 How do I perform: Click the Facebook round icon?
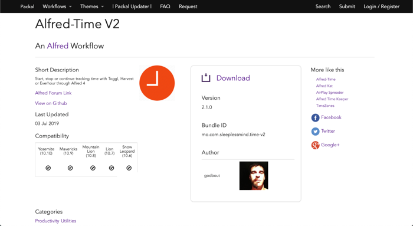tap(315, 117)
